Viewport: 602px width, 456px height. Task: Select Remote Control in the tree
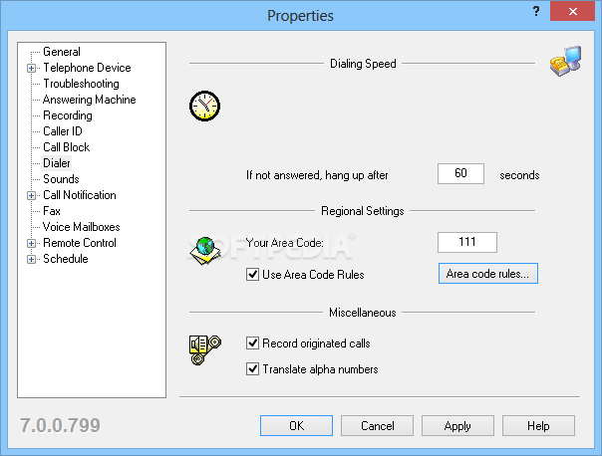[x=80, y=243]
